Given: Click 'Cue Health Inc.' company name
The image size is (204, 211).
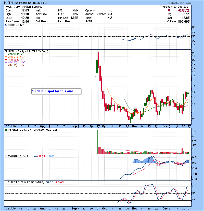Looking at the screenshot, I should 23,3.
